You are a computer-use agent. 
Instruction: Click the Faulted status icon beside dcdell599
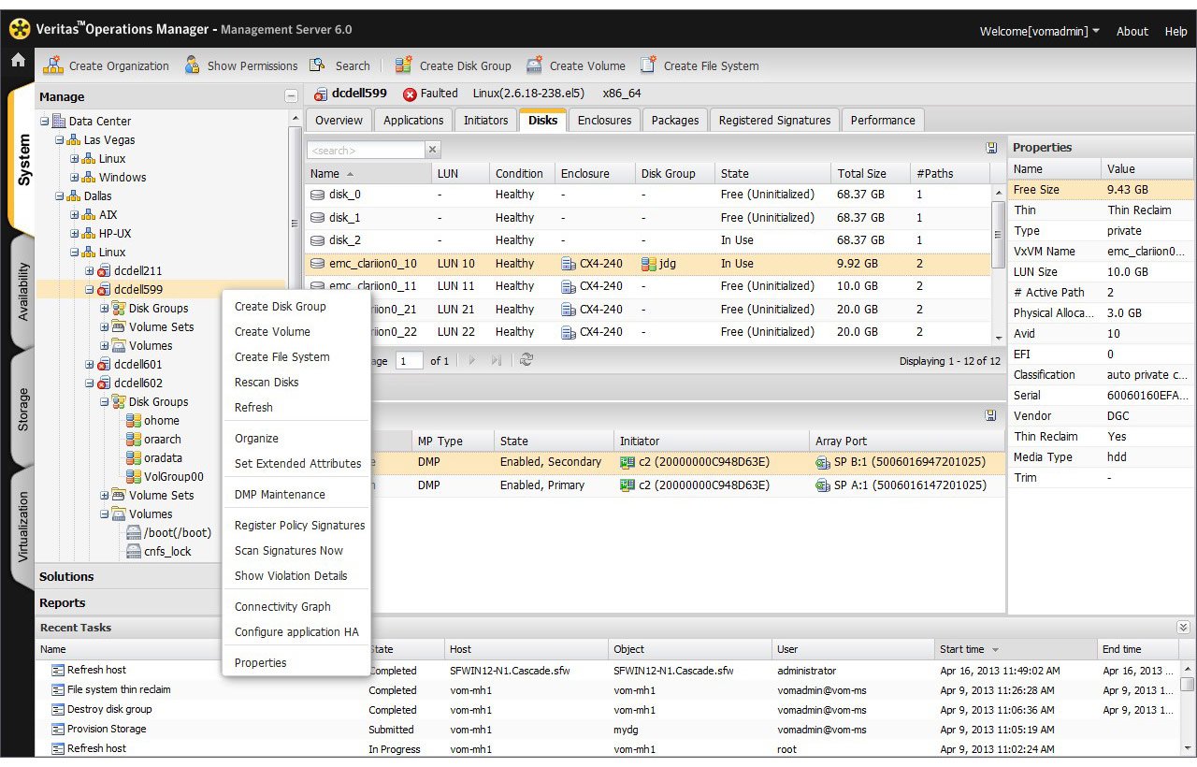point(410,94)
